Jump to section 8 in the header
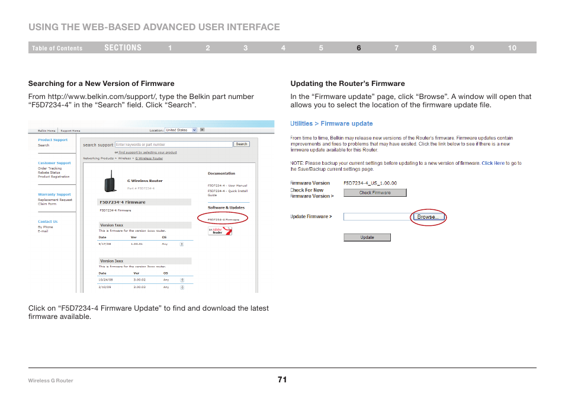The image size is (565, 396). click(x=434, y=48)
